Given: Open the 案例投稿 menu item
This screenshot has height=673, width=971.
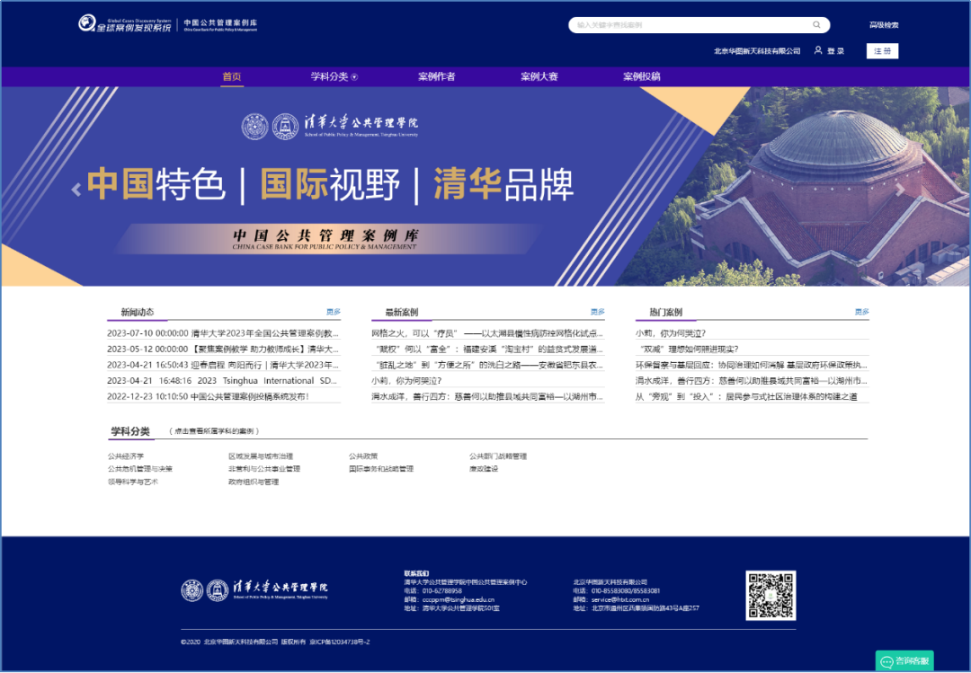Looking at the screenshot, I should [641, 76].
